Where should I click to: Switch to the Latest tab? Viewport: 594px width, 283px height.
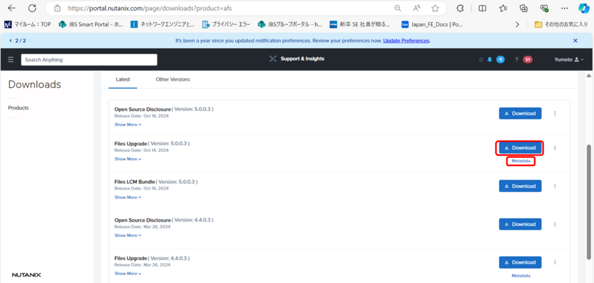(x=123, y=79)
